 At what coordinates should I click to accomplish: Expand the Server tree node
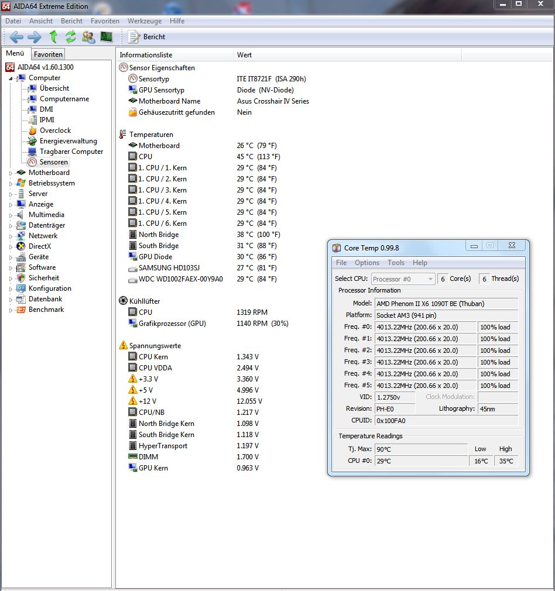click(11, 194)
